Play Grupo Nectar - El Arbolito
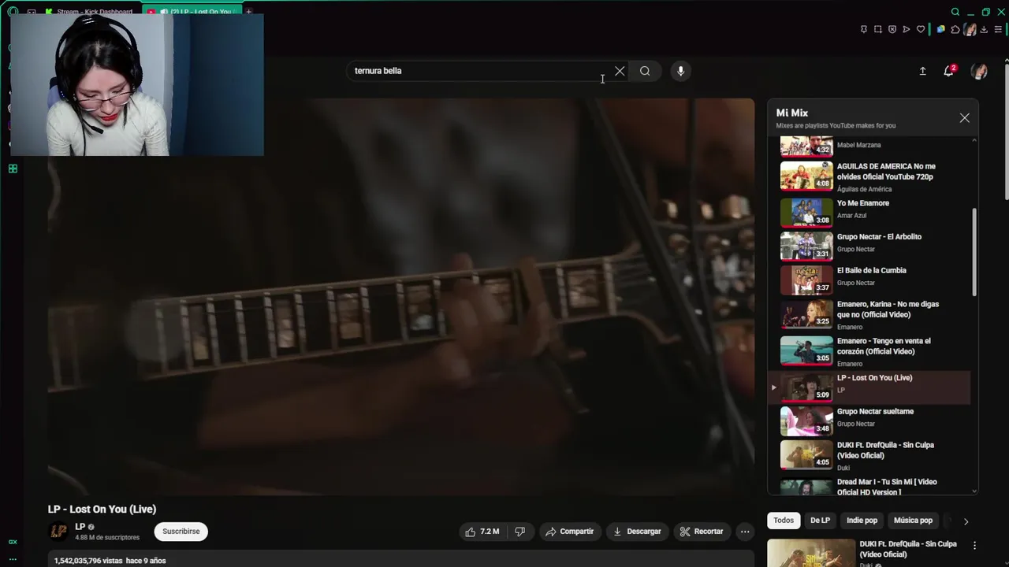This screenshot has width=1009, height=567. [x=871, y=245]
